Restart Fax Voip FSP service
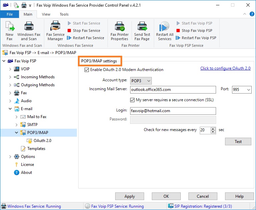256x210 pixels. [x=196, y=38]
